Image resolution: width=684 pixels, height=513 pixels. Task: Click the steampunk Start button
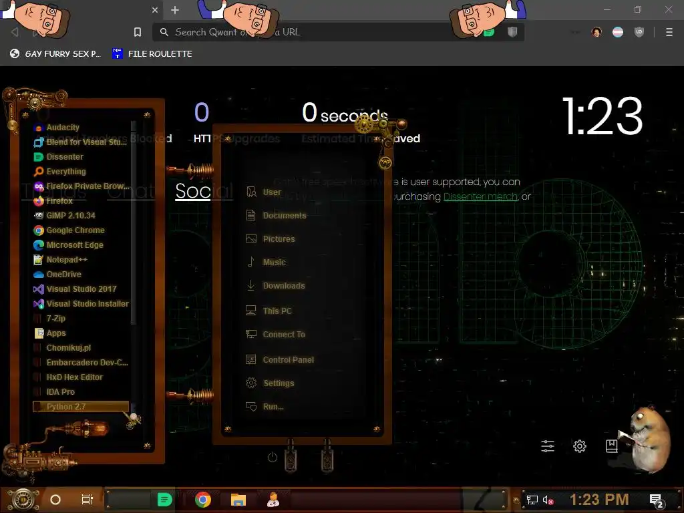coord(23,500)
